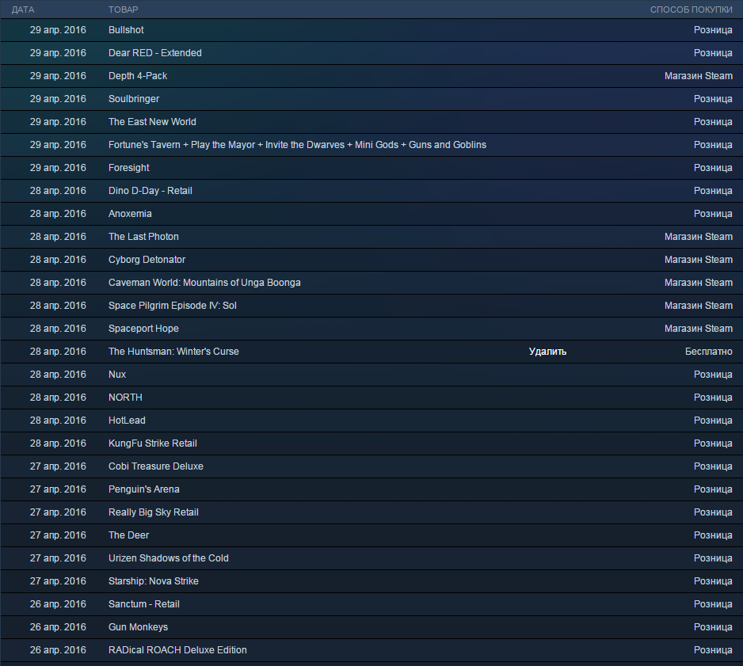Click Cobi Treasure Deluxe item

tap(156, 466)
